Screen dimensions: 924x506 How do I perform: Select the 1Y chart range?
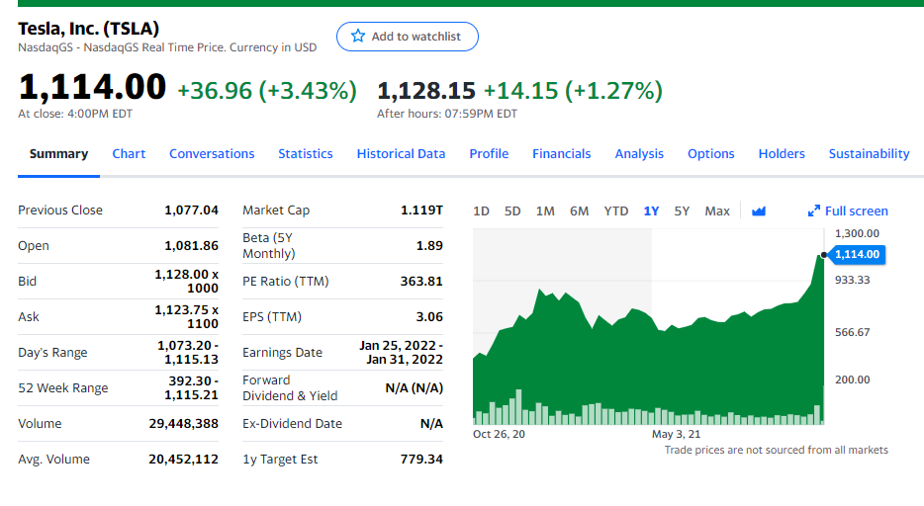tap(651, 211)
